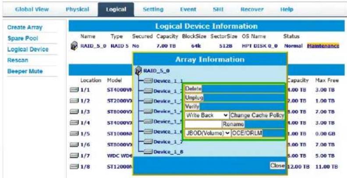Click the OCE/ORLM button

click(247, 133)
